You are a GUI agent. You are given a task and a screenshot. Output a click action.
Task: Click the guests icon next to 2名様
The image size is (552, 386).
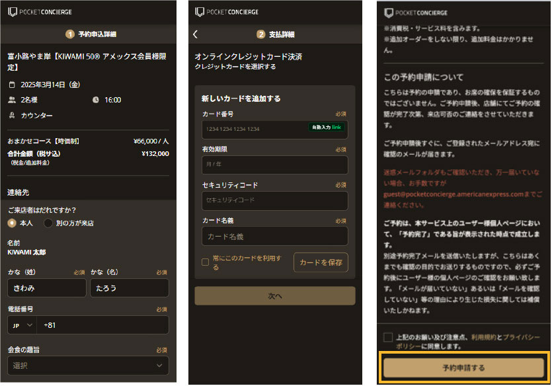pyautogui.click(x=11, y=100)
